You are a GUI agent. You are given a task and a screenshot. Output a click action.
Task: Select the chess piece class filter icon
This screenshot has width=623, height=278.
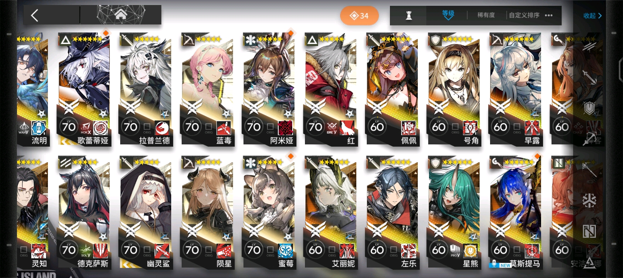[409, 15]
